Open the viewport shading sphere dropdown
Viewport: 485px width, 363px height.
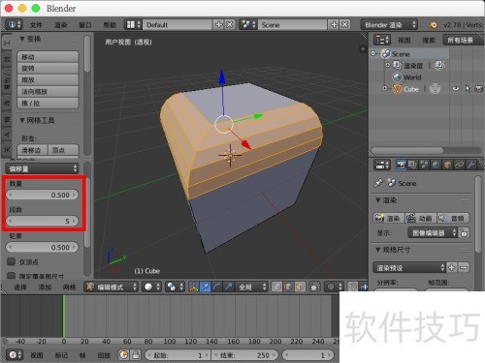coord(151,287)
